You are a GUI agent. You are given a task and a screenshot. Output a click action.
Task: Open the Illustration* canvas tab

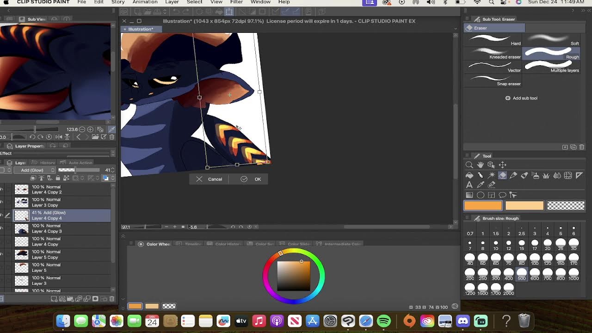point(141,29)
